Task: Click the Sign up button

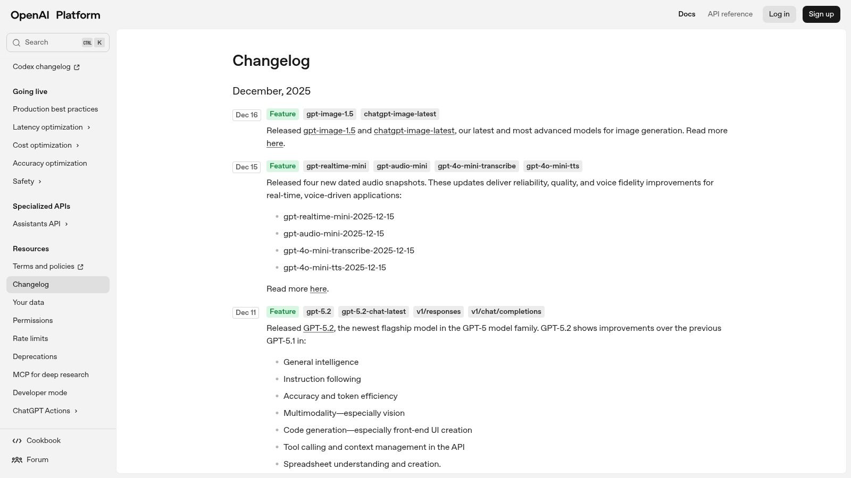Action: pos(821,14)
